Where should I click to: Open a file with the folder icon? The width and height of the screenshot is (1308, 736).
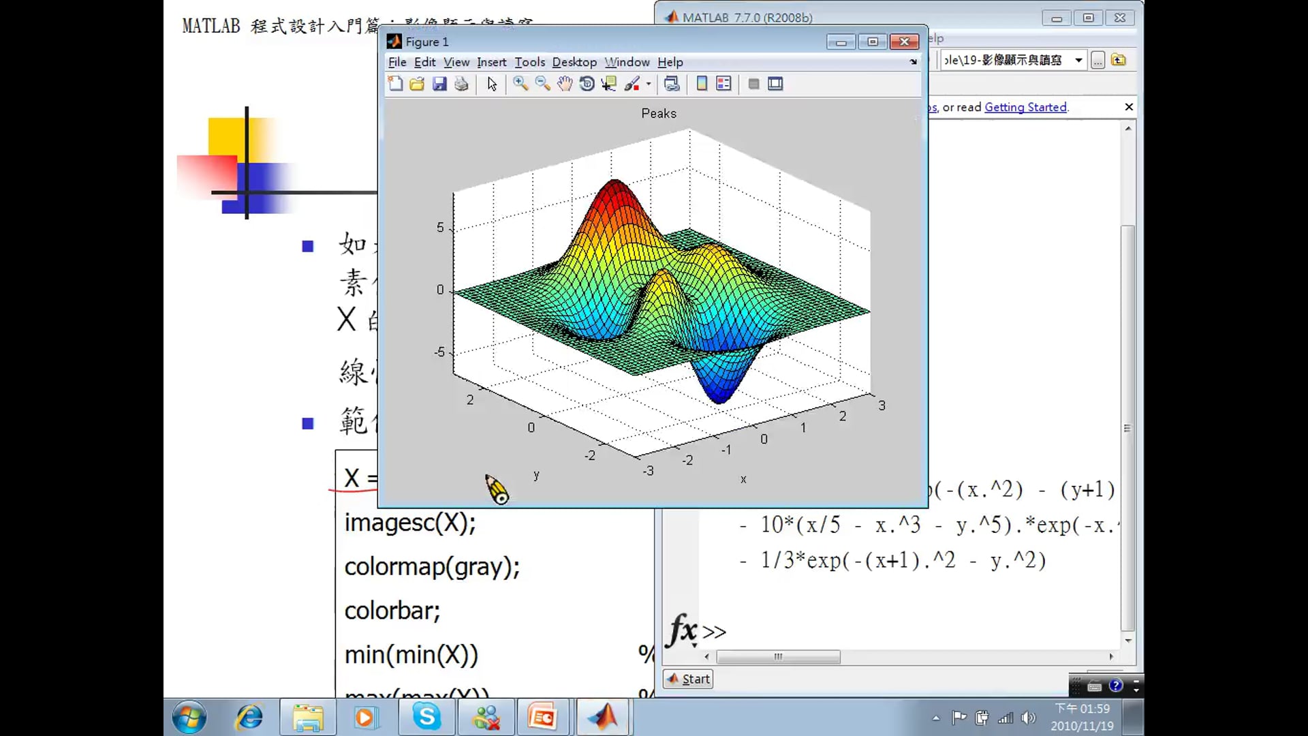417,84
